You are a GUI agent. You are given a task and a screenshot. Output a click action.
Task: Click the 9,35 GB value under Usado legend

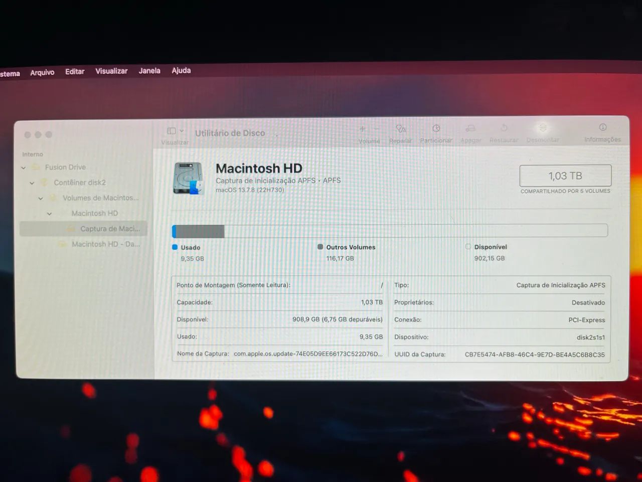click(193, 259)
